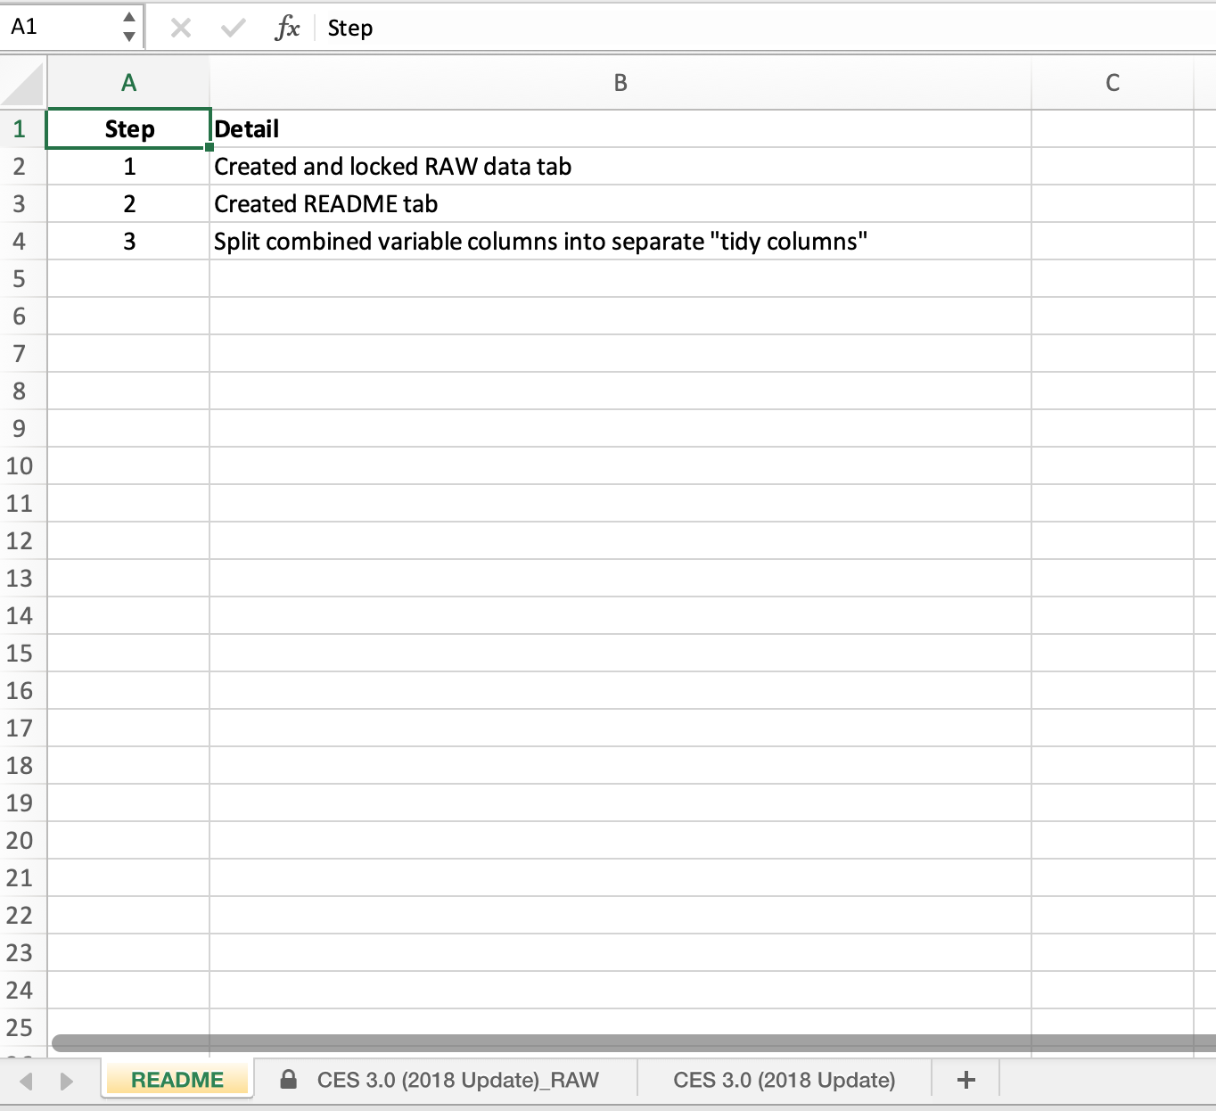This screenshot has width=1216, height=1111.
Task: Select the cell with Detail heading
Action: click(620, 129)
